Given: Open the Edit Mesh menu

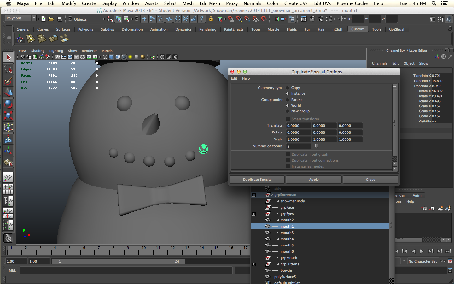Looking at the screenshot, I should [210, 3].
